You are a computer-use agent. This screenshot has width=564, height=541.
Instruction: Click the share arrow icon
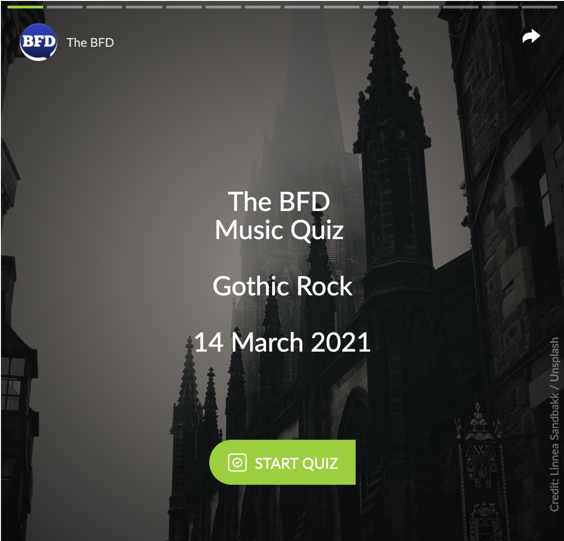[531, 36]
